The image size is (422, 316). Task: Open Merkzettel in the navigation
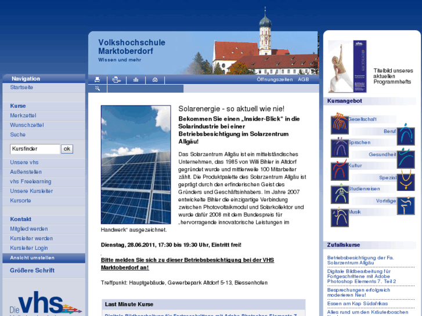(23, 115)
